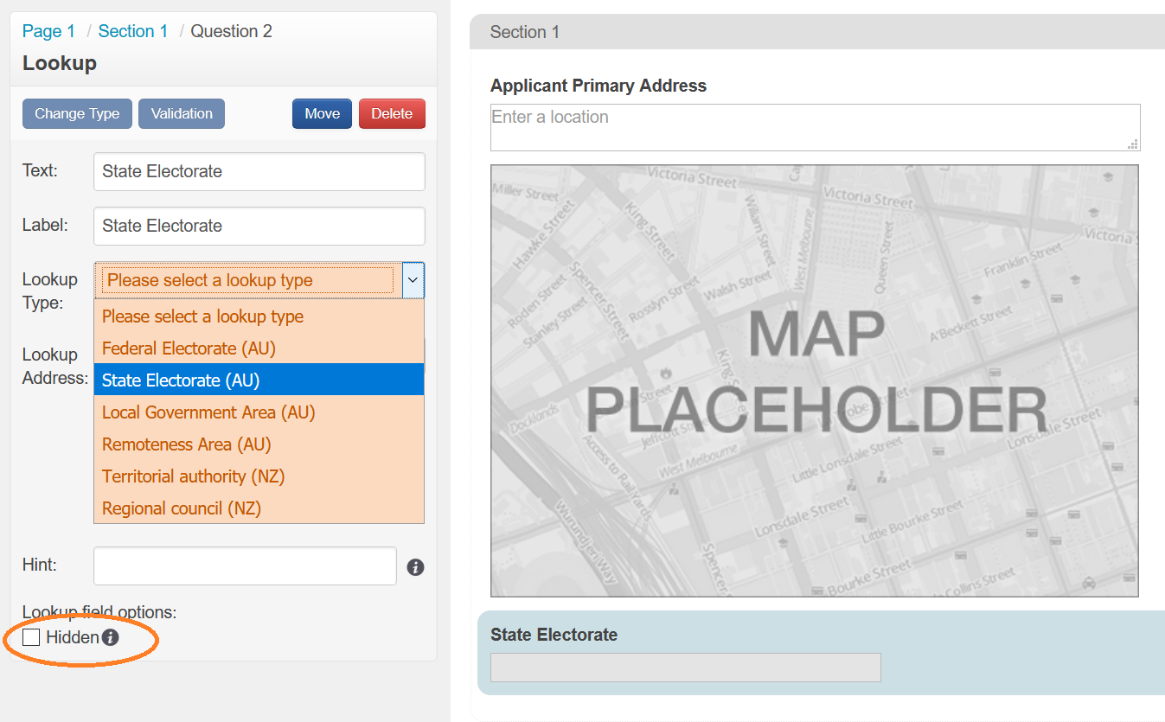This screenshot has height=722, width=1165.
Task: Choose Regional council (NZ) option
Action: [182, 508]
